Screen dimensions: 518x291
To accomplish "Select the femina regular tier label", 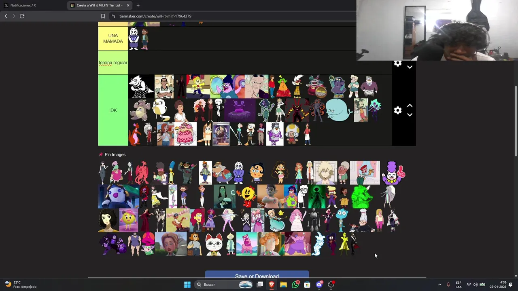I will click(x=113, y=63).
